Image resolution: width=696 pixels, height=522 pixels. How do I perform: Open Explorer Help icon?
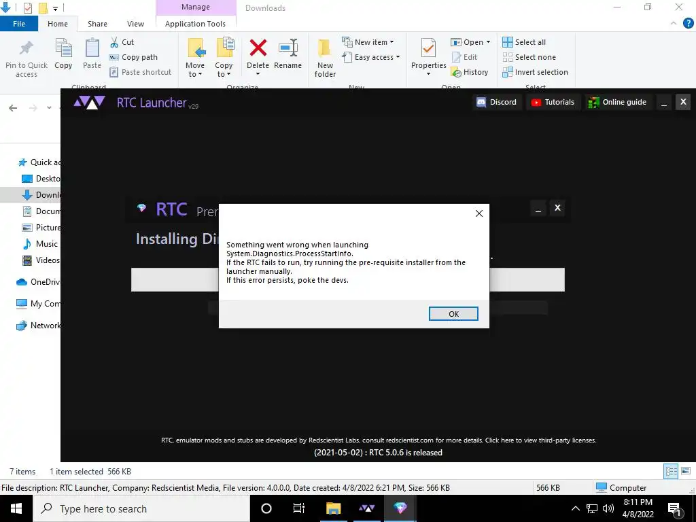[688, 24]
